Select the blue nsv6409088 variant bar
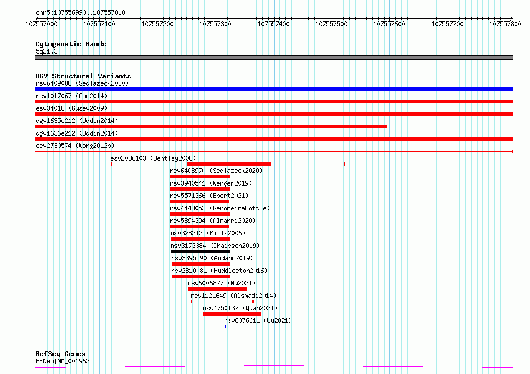 coord(274,89)
